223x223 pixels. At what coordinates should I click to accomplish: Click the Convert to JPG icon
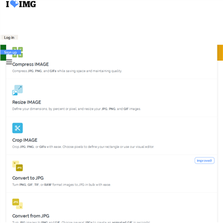point(17,166)
